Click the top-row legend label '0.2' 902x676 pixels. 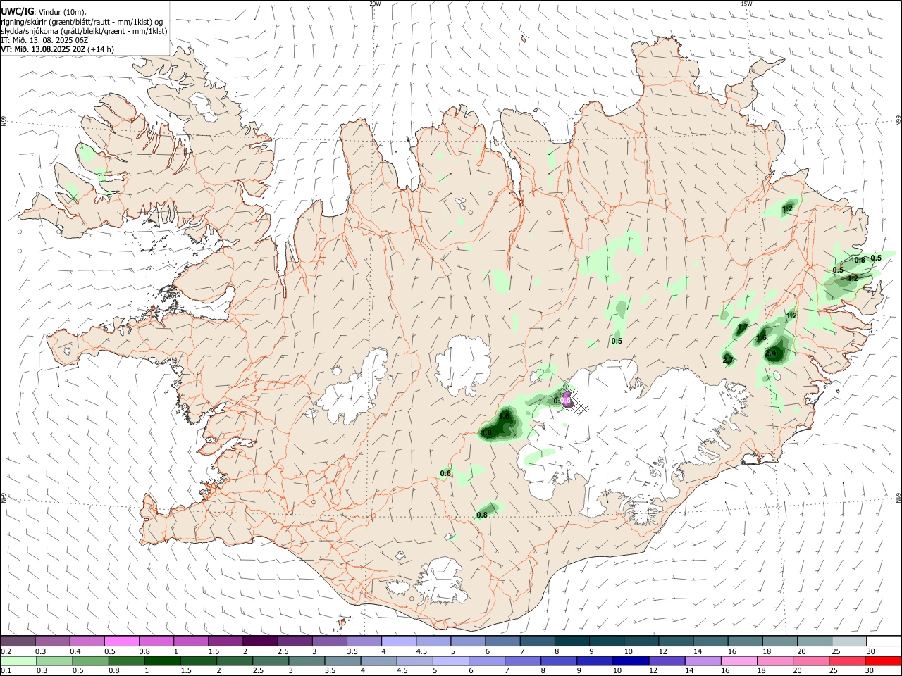click(x=5, y=651)
